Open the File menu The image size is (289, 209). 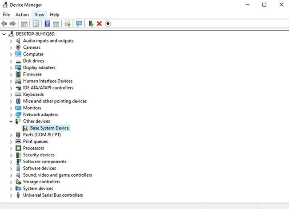(x=7, y=15)
